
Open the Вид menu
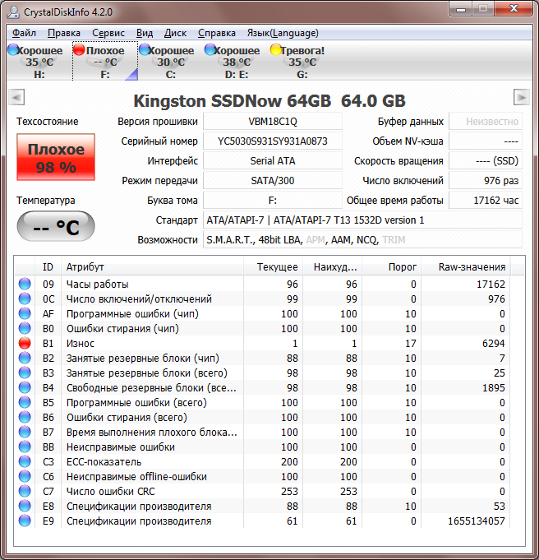point(145,33)
